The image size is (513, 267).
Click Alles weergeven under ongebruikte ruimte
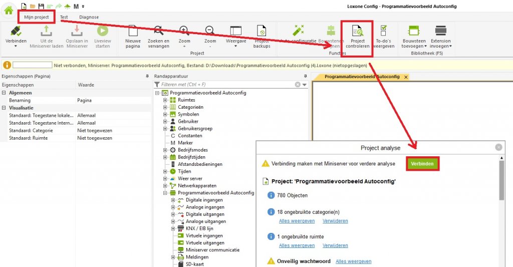tap(297, 245)
